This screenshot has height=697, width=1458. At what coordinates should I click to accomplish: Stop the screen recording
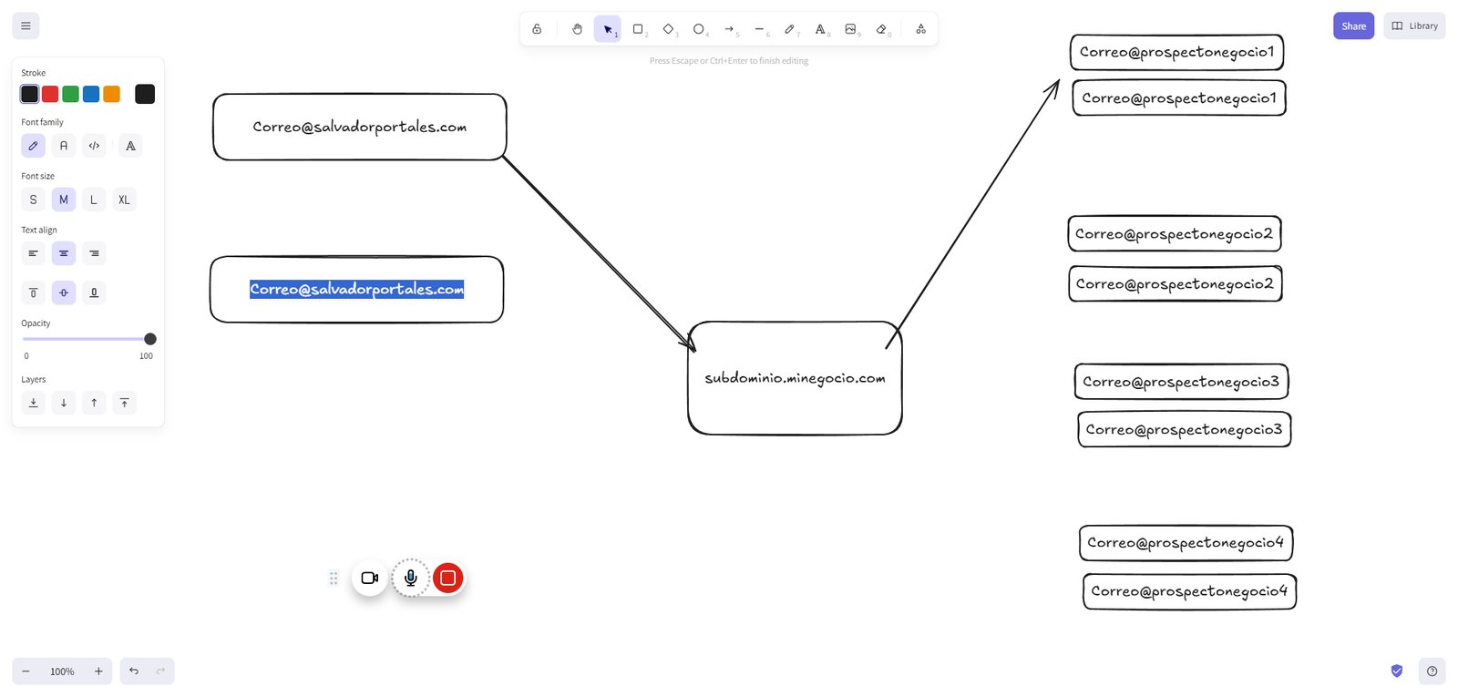(447, 578)
